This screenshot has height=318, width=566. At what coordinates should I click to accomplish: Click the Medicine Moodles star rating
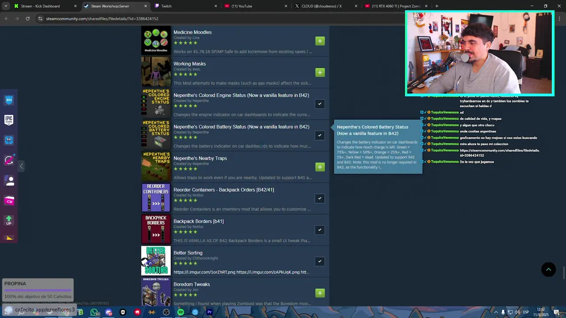click(x=185, y=43)
